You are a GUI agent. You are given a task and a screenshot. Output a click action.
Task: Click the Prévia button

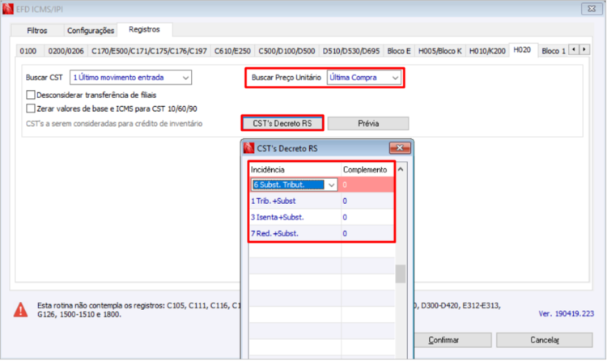pos(368,124)
